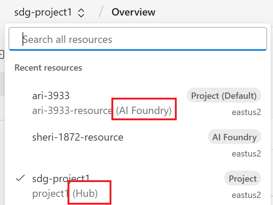Click the project1 parent resource text
This screenshot has width=273, height=205.
tap(51, 193)
